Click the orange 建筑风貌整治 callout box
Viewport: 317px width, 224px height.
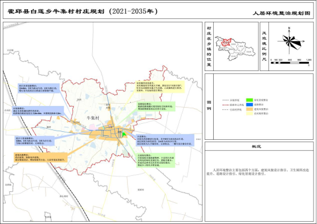coord(41,158)
